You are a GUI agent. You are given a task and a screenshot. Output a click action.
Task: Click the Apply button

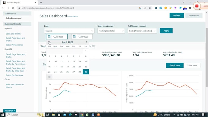point(166,31)
